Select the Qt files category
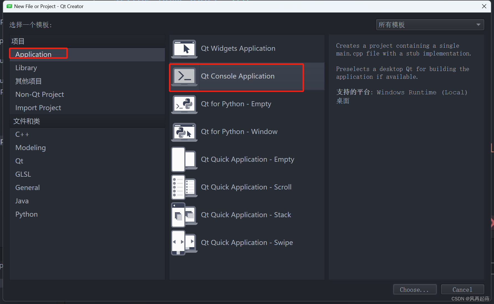Image resolution: width=494 pixels, height=304 pixels. coord(87,161)
